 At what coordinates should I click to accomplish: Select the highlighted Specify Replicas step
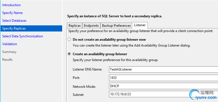31,28
